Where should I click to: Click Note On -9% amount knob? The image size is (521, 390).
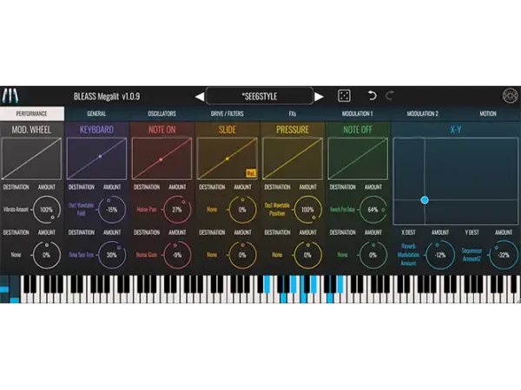click(x=177, y=255)
